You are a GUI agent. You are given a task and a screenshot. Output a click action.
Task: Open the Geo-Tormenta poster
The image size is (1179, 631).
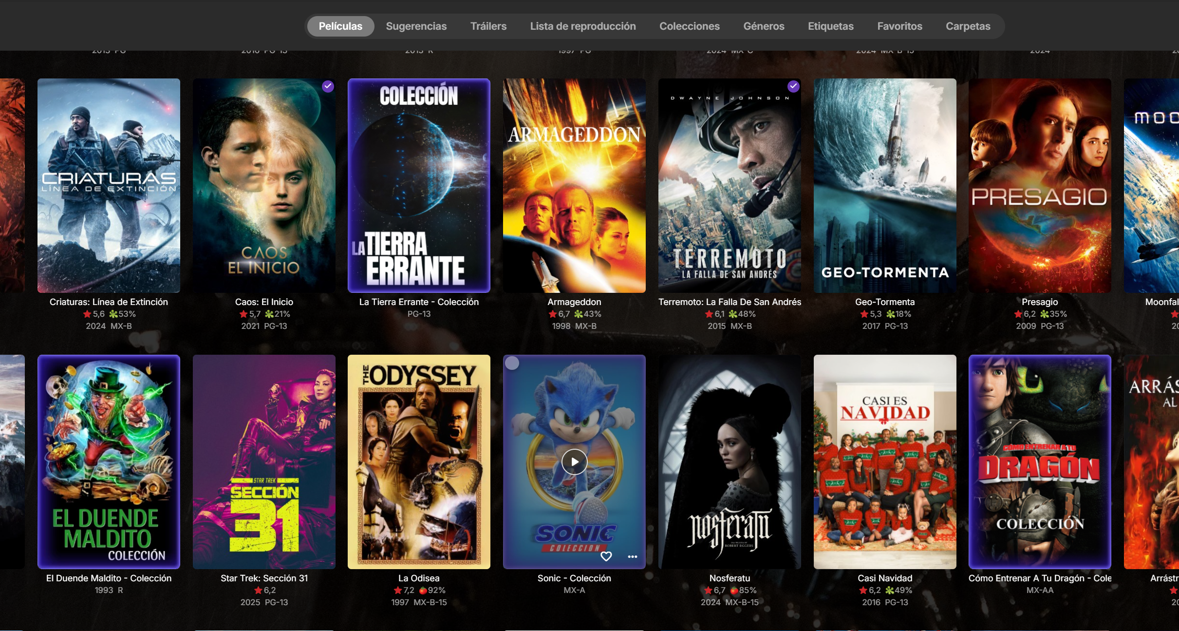click(x=884, y=185)
